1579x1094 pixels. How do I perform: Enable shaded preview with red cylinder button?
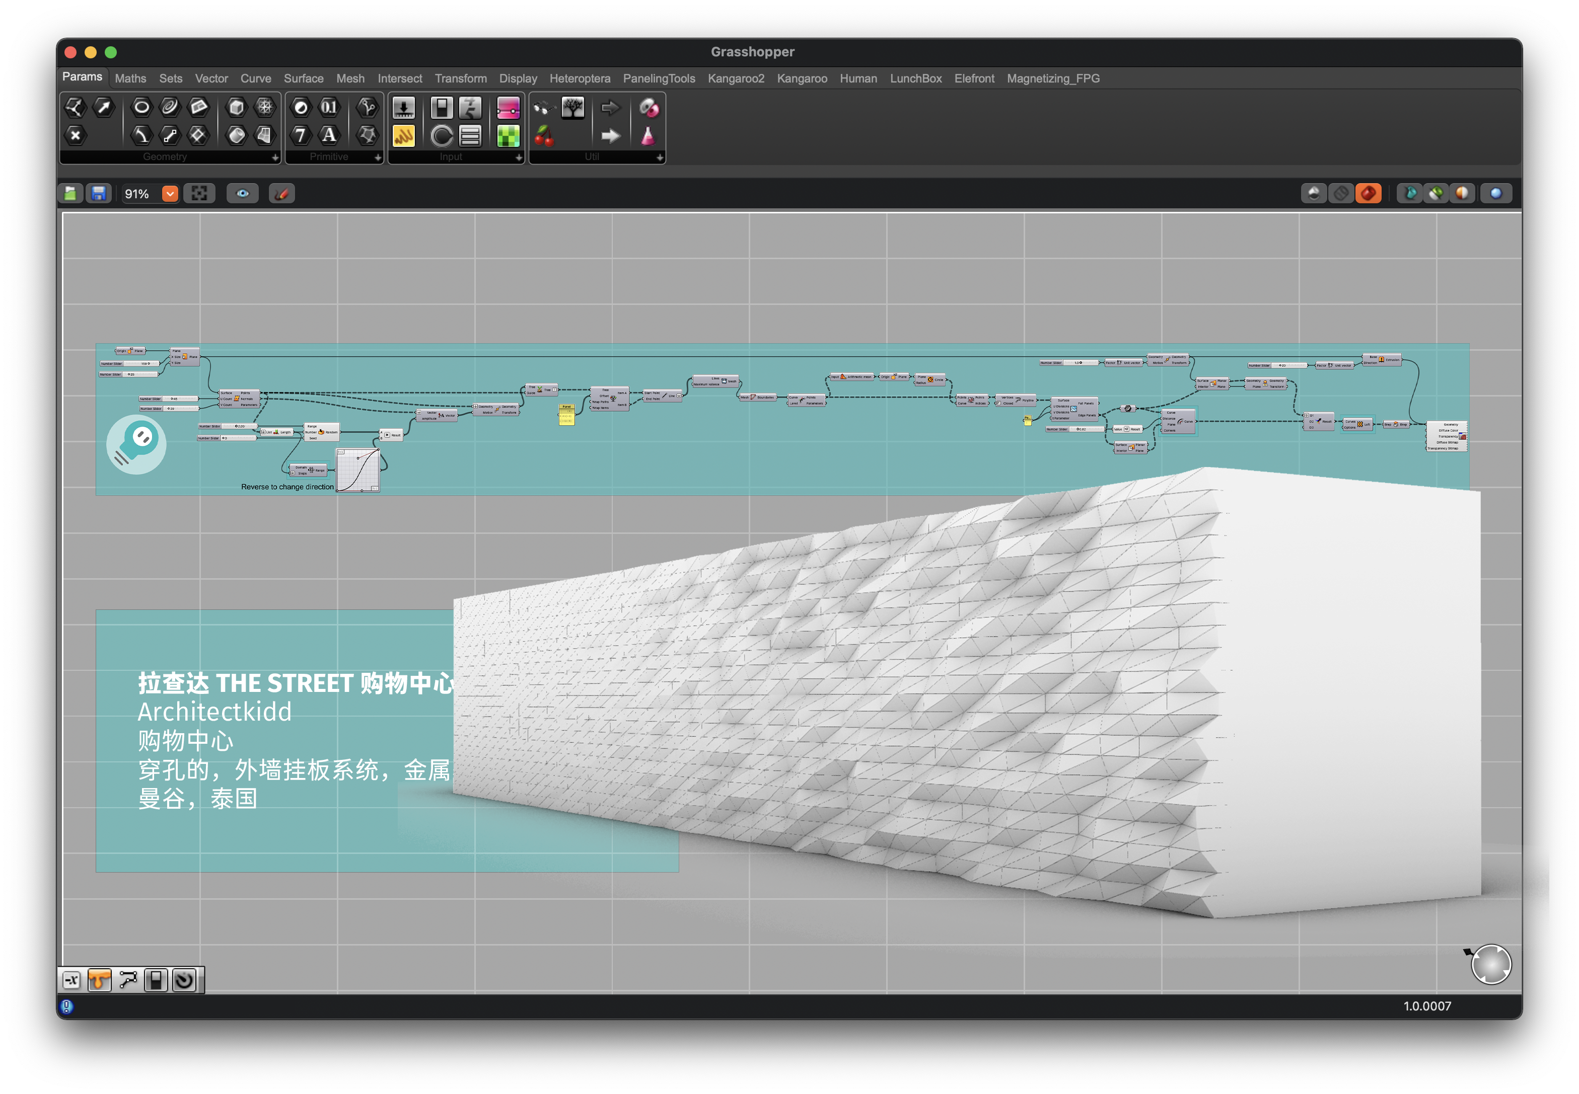tap(1369, 194)
